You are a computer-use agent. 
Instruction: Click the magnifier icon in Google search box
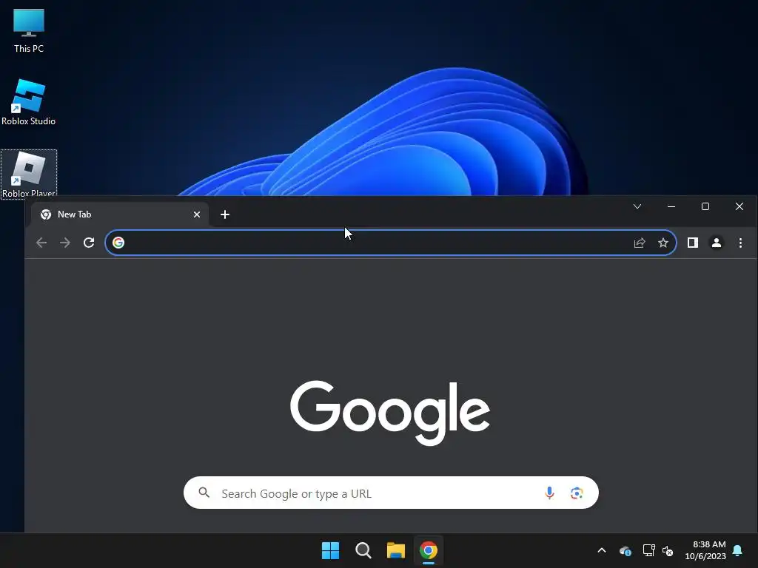tap(204, 492)
